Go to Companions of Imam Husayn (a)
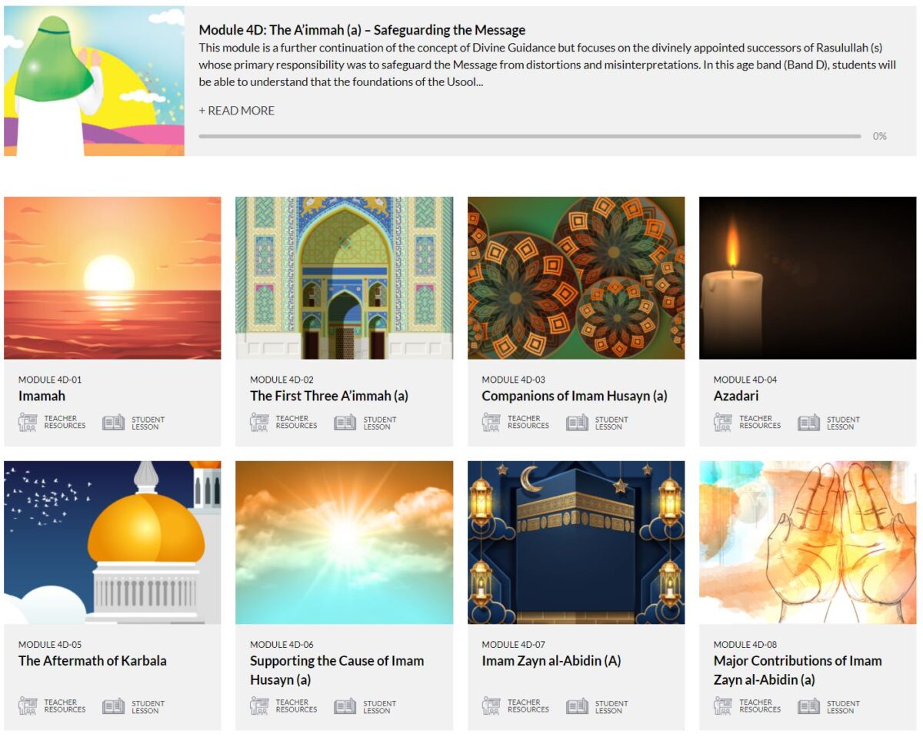Screen dimensions: 923x737 575,397
